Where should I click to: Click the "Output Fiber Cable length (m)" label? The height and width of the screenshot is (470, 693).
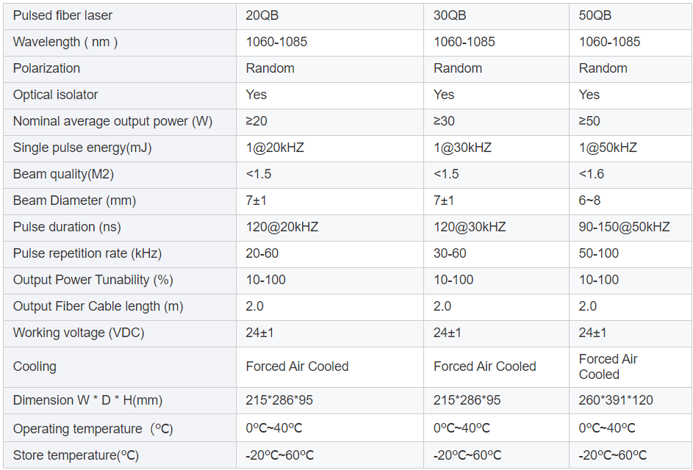pos(98,306)
